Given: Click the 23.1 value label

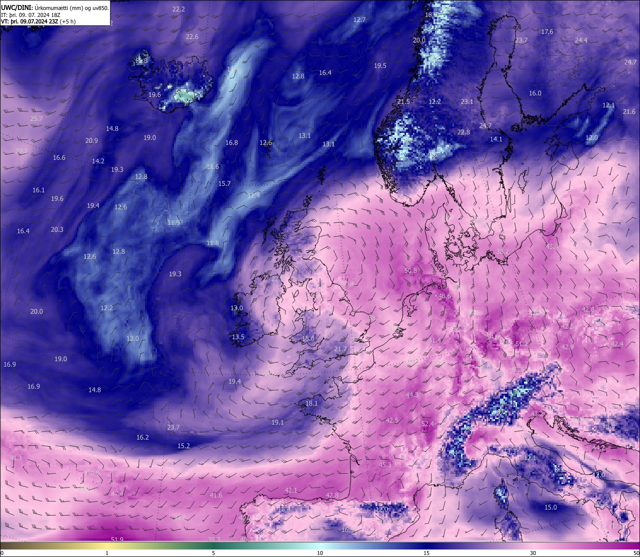Looking at the screenshot, I should pos(467,101).
